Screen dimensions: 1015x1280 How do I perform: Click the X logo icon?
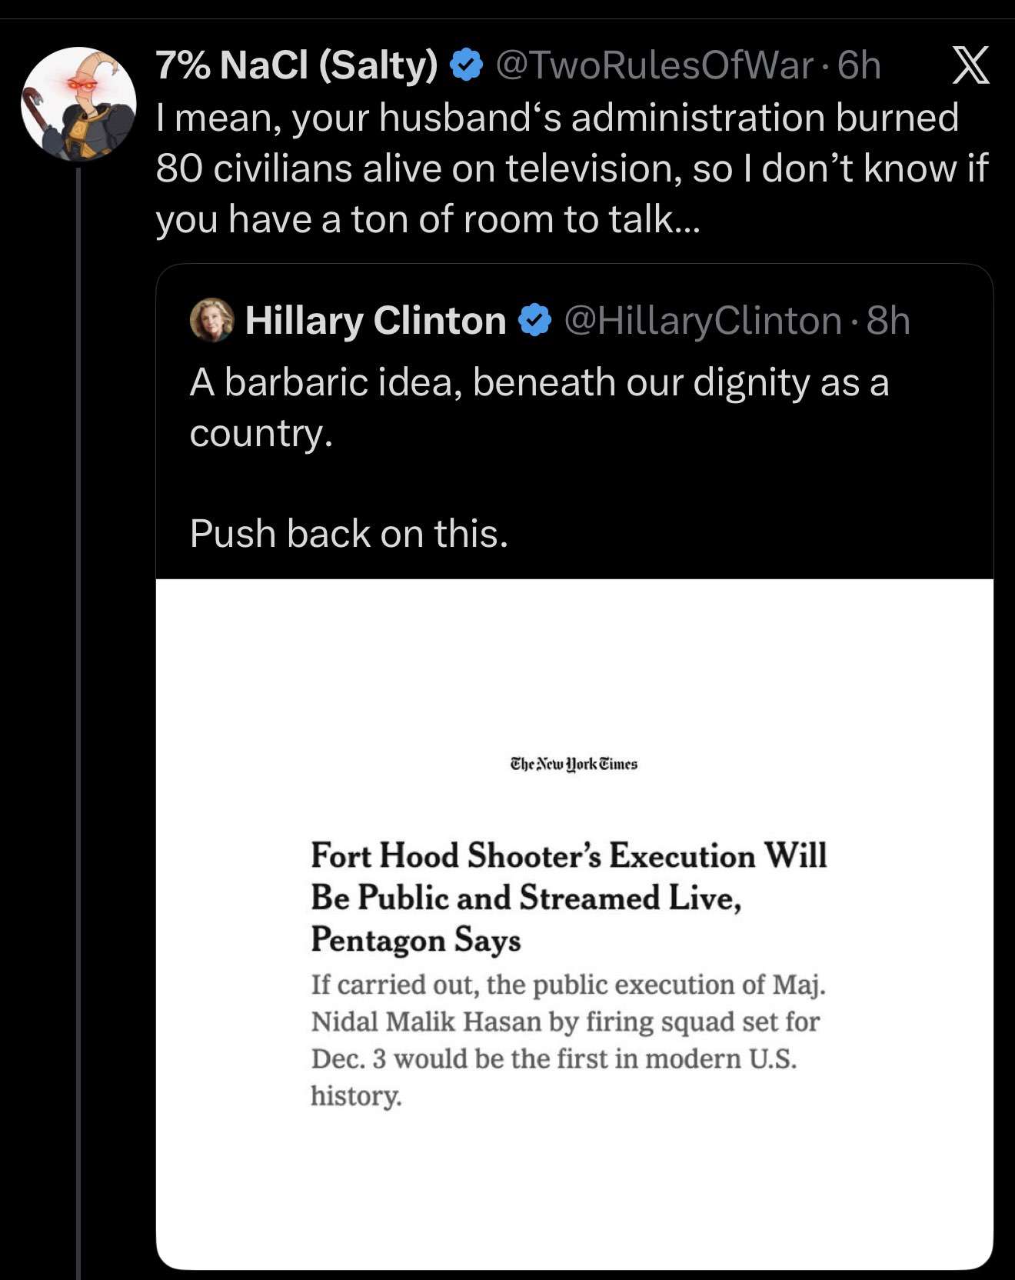971,65
